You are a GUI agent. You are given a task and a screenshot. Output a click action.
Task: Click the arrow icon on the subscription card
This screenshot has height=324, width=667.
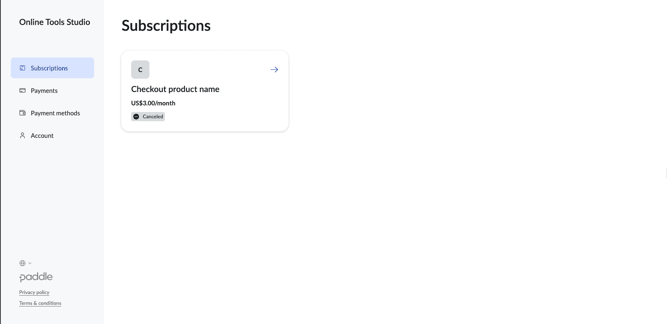[274, 70]
